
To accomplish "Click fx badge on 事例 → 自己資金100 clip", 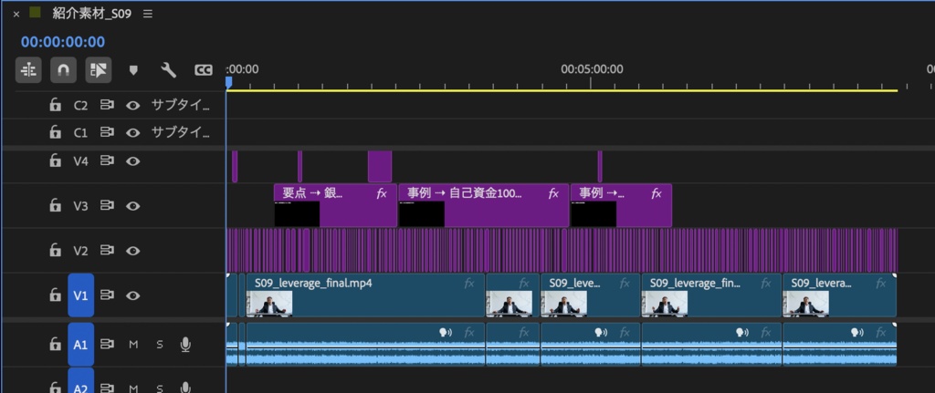I will pos(554,193).
